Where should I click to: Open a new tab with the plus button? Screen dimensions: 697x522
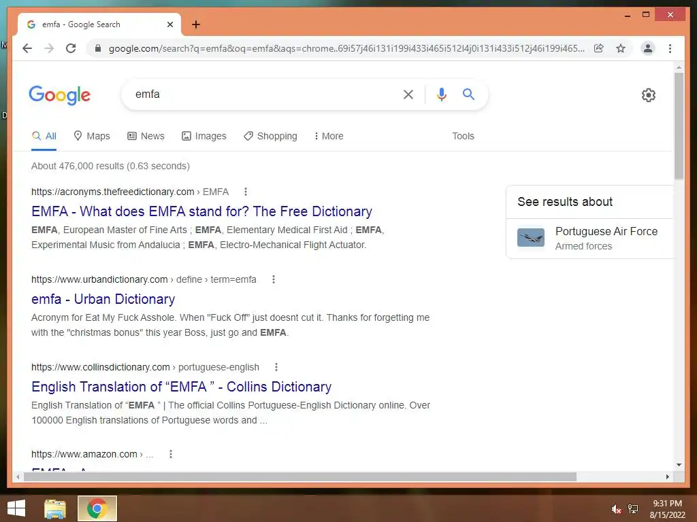195,24
